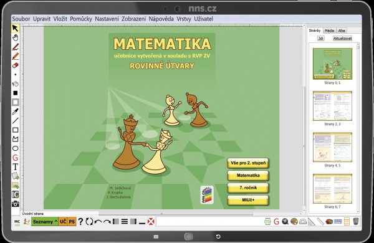
Task: Click the PS button
Action: (72, 222)
